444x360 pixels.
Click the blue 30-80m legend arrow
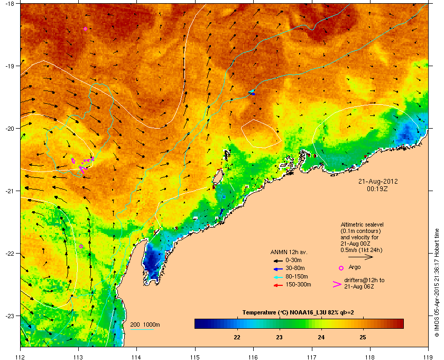coord(279,268)
